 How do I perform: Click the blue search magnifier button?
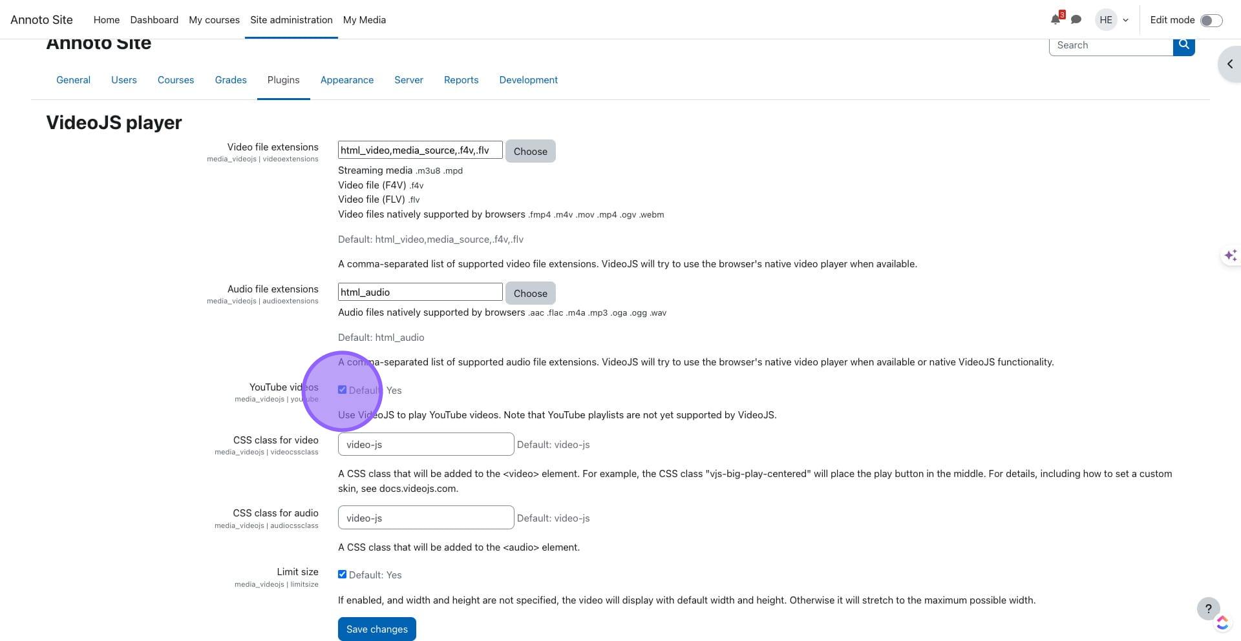pyautogui.click(x=1183, y=45)
